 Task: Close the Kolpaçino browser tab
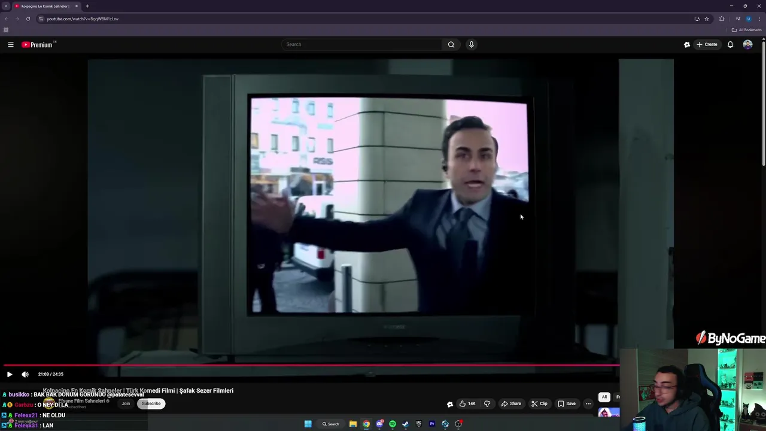click(x=77, y=6)
